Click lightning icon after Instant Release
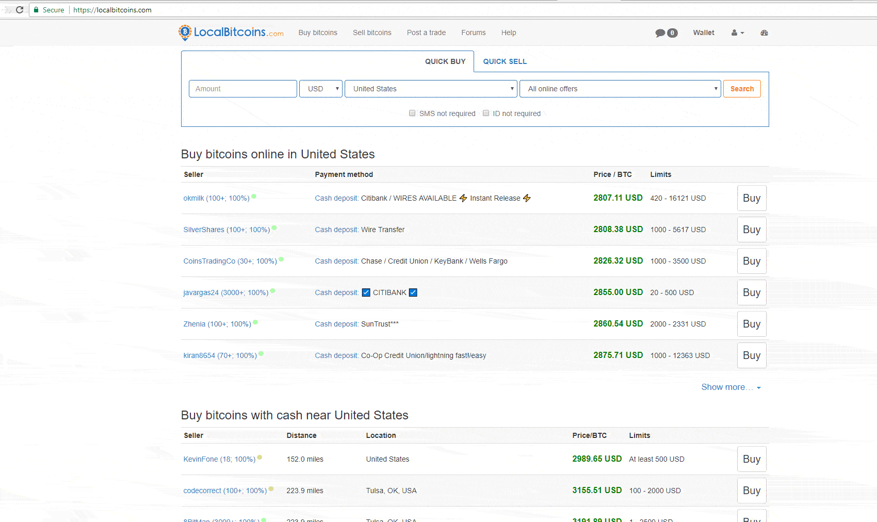 coord(527,198)
